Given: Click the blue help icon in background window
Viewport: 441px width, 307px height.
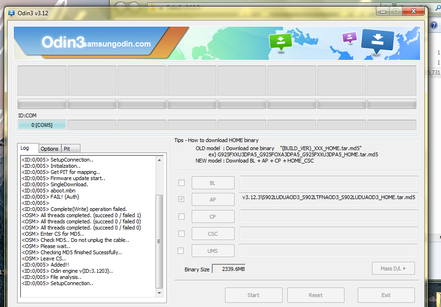Looking at the screenshot, I should (x=434, y=25).
